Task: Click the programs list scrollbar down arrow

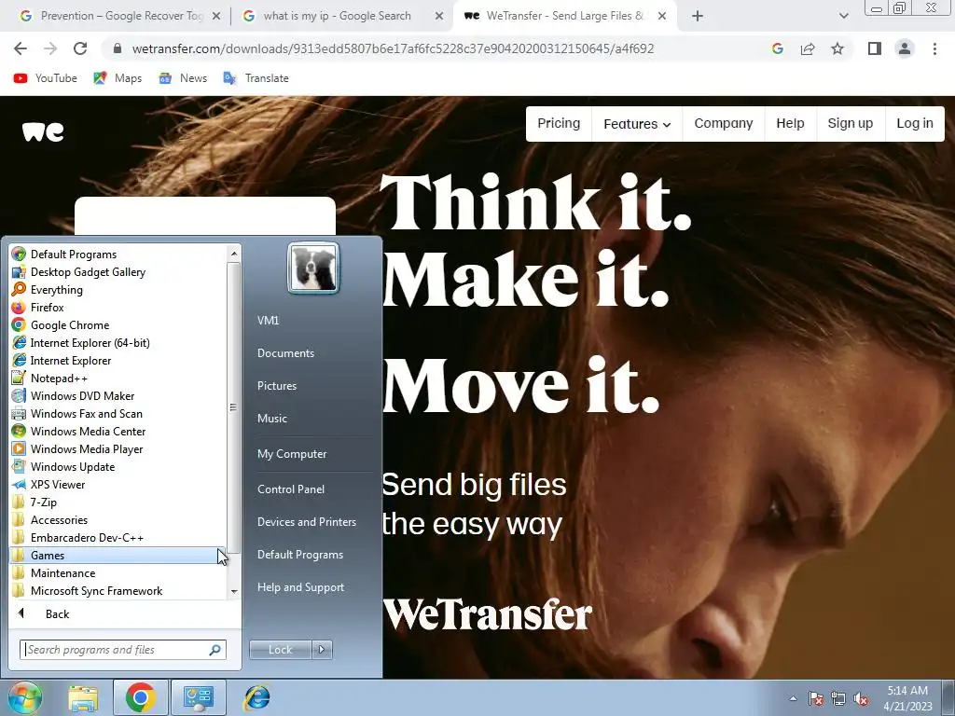Action: click(x=234, y=591)
